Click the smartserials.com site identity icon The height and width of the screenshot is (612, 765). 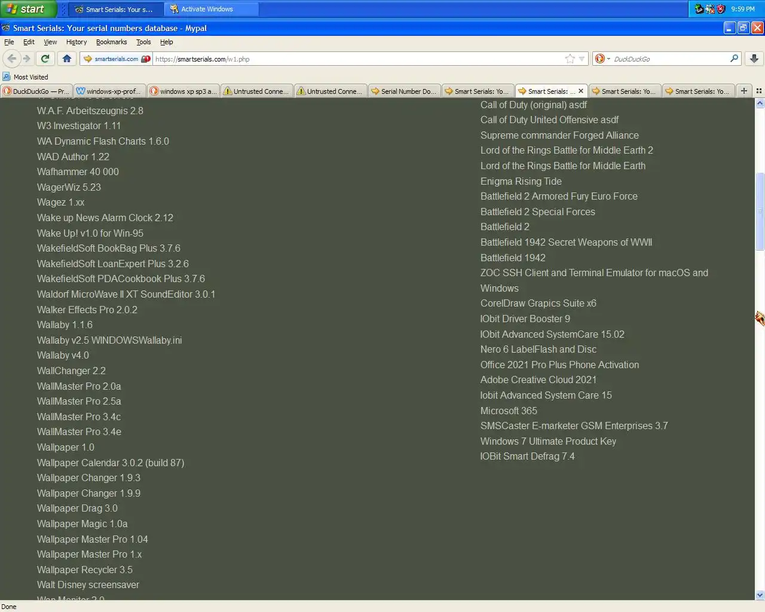[117, 59]
